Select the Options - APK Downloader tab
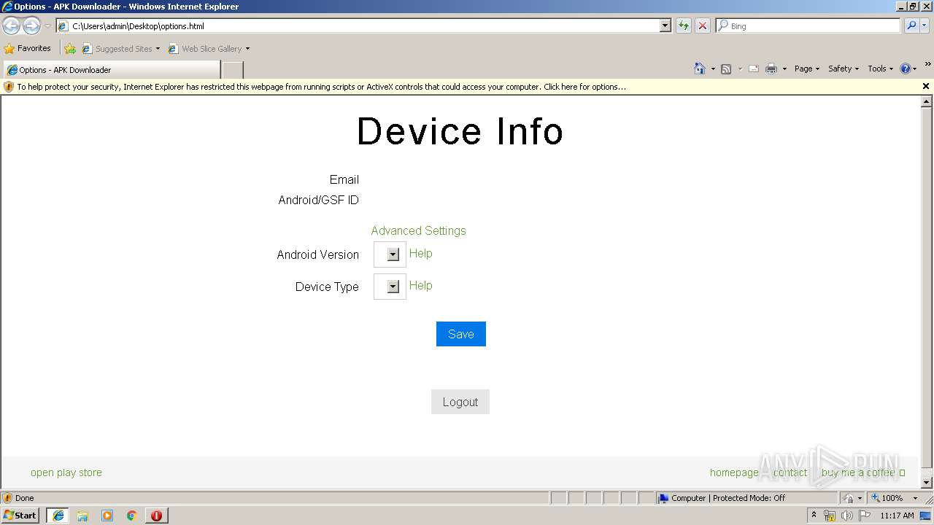This screenshot has height=525, width=934. point(112,70)
